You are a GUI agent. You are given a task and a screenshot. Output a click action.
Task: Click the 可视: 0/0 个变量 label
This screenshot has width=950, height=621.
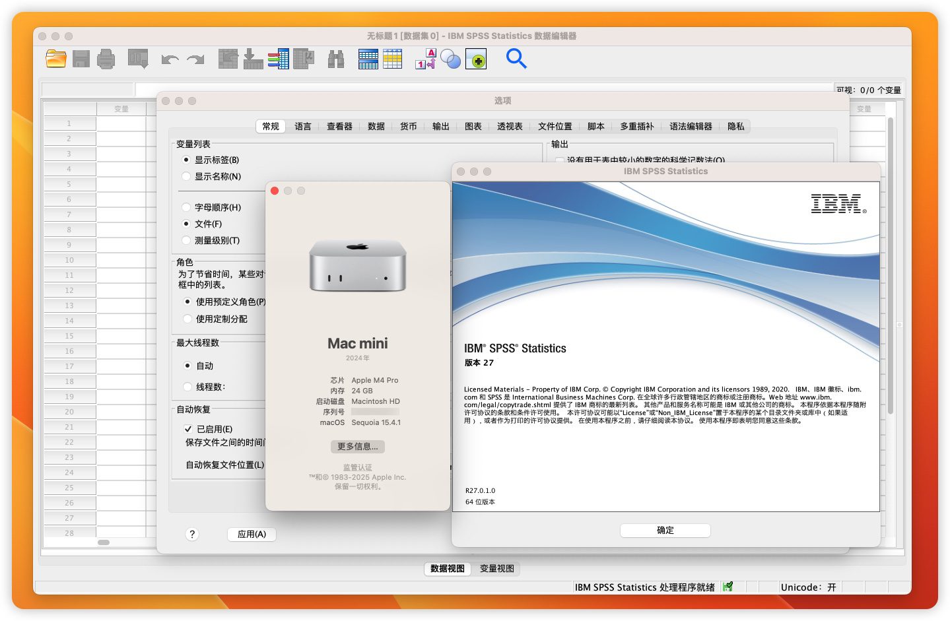868,90
